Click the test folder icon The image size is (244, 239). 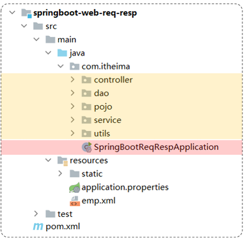pos(50,214)
